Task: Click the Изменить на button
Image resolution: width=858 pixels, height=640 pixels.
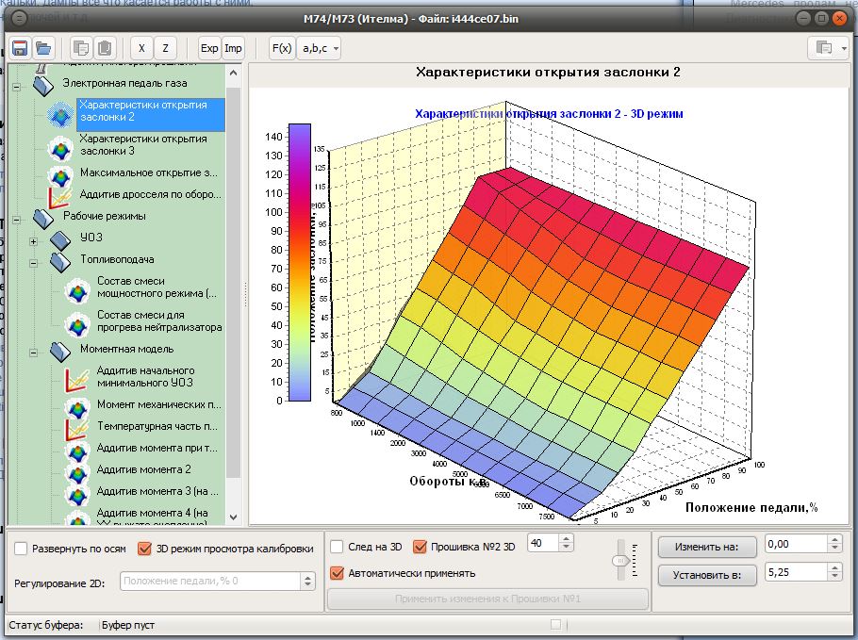Action: click(707, 546)
